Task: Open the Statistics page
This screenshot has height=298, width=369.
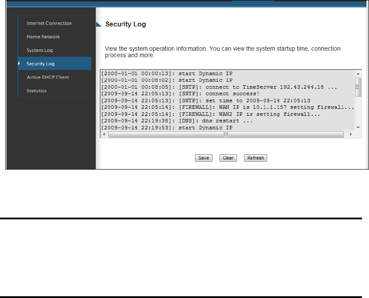Action: click(55, 90)
